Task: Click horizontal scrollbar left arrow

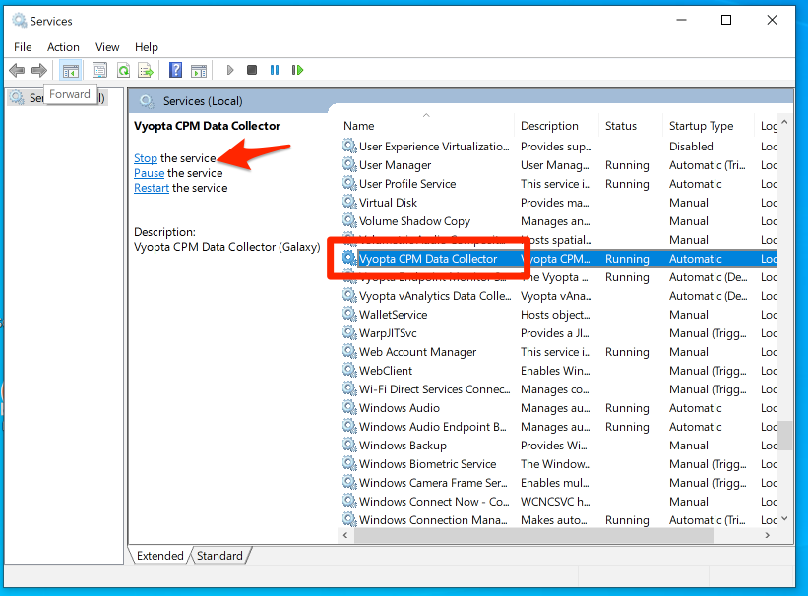Action: click(x=345, y=535)
